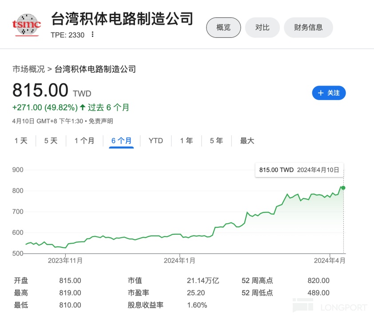Click the 815.00 TWD chart tooltip
This screenshot has height=319, width=374.
[x=299, y=170]
